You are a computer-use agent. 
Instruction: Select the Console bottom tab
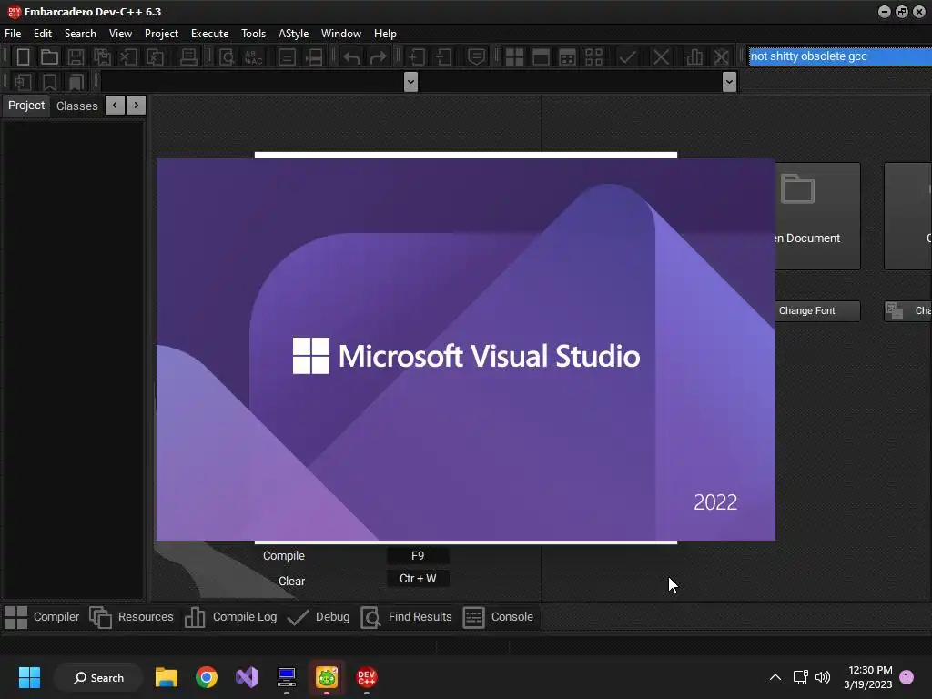point(498,617)
